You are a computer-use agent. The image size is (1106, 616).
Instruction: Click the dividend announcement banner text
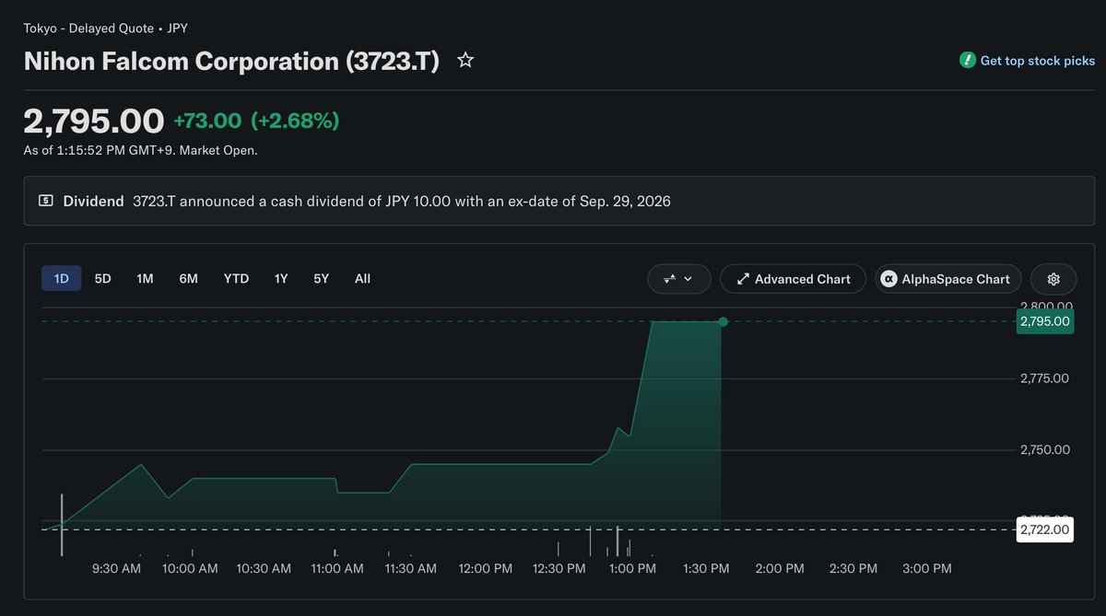point(402,201)
